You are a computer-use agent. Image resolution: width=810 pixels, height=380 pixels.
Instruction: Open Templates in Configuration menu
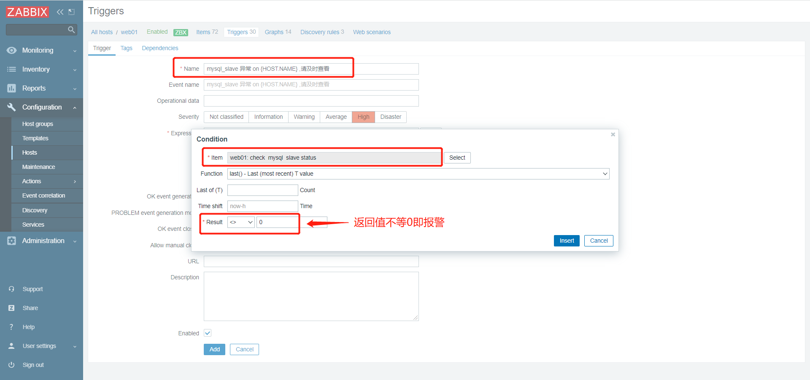pos(35,138)
